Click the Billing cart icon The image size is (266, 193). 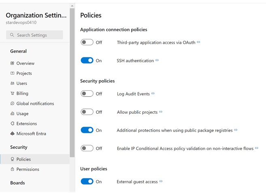coord(12,93)
